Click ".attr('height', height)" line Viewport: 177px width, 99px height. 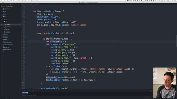(x=63, y=53)
